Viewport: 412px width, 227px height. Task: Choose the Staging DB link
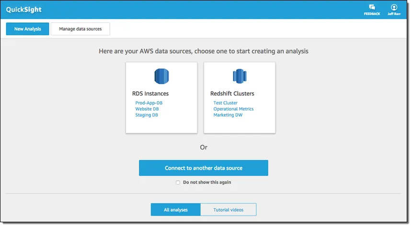(x=146, y=115)
